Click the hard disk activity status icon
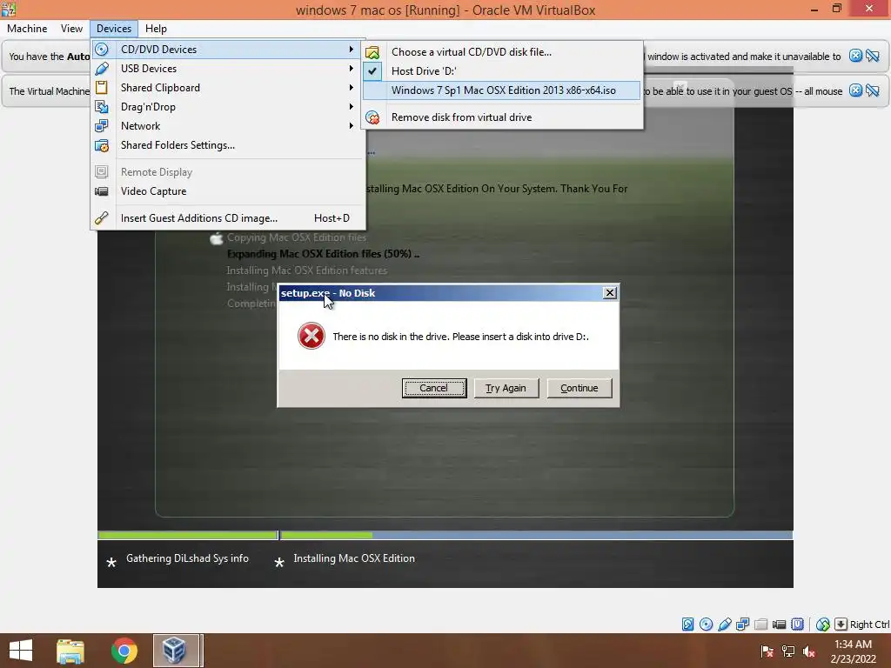 tap(687, 625)
